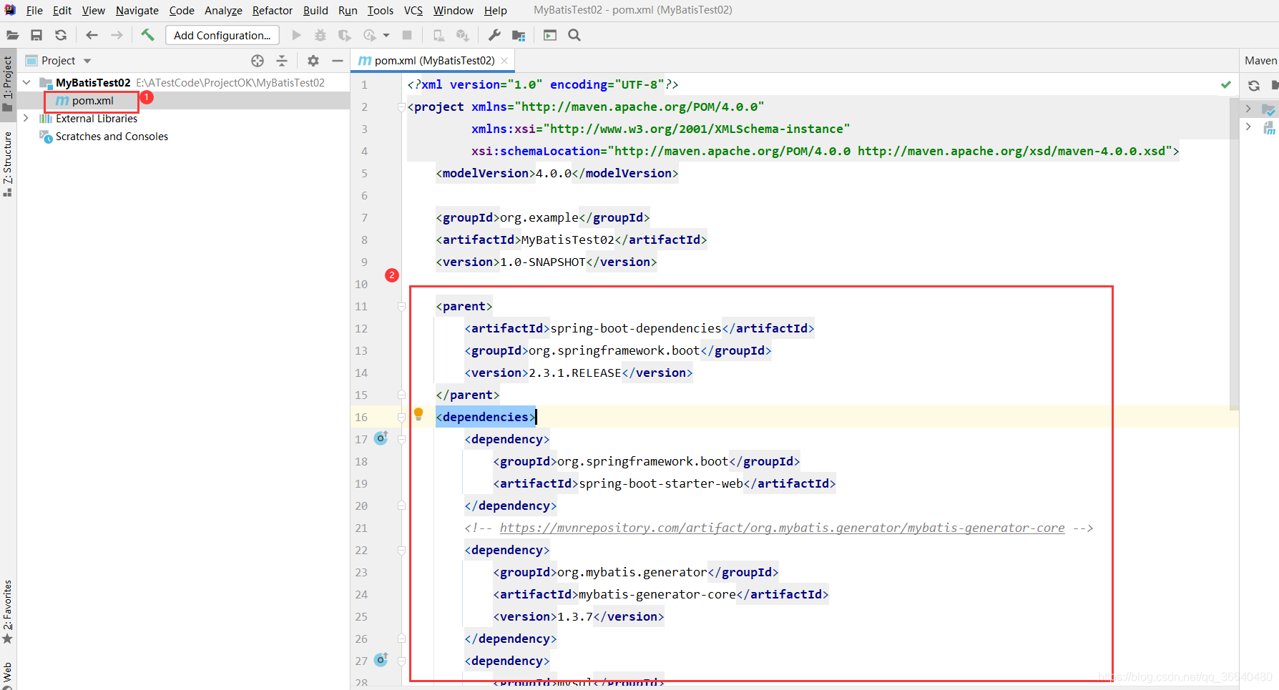Navigate Forward using the right arrow
This screenshot has height=690, width=1279.
(117, 35)
